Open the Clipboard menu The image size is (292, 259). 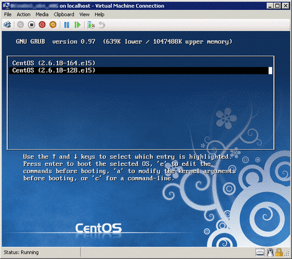(64, 15)
